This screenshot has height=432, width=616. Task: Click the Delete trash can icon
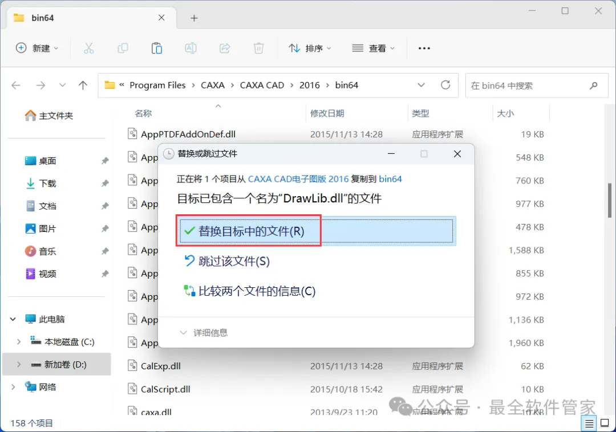tap(258, 48)
